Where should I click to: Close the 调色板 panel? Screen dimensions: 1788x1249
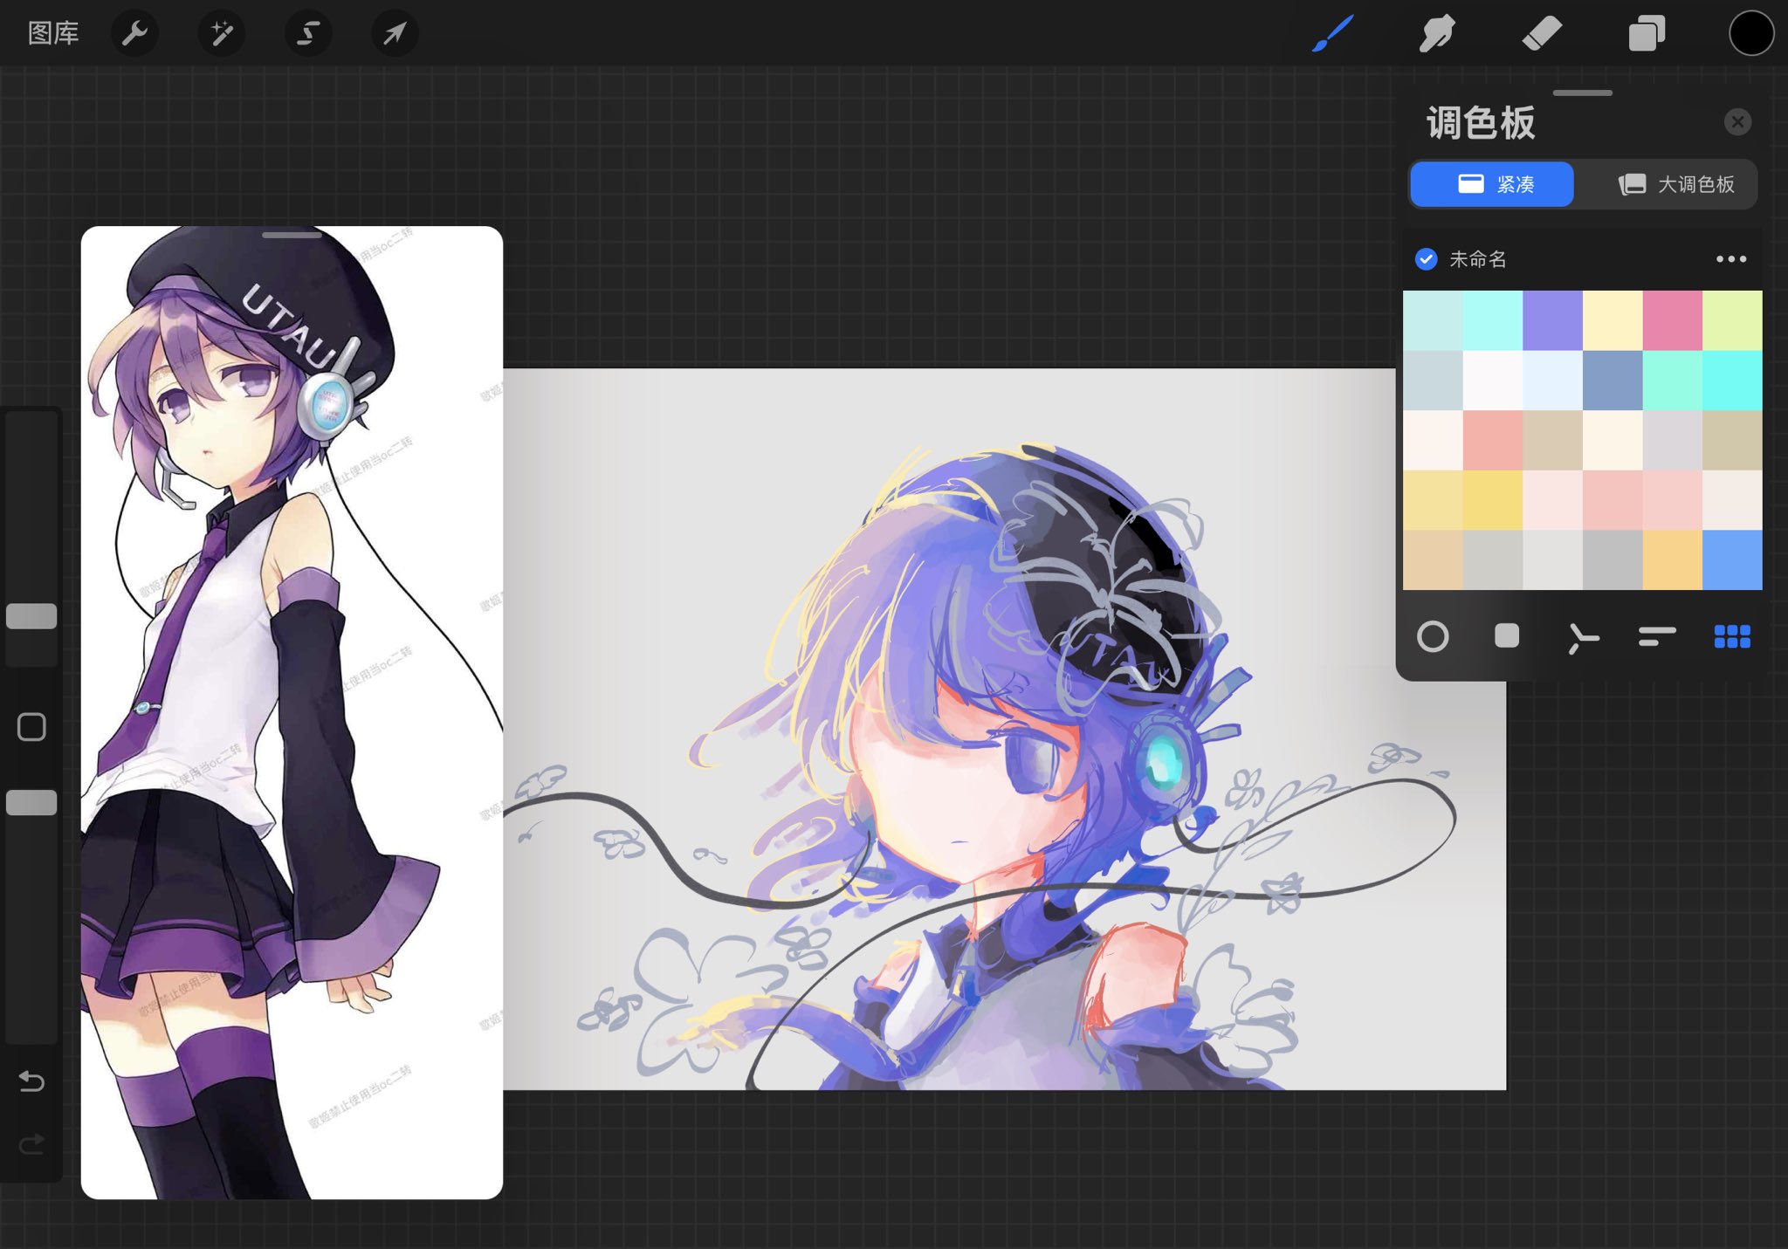pos(1737,122)
